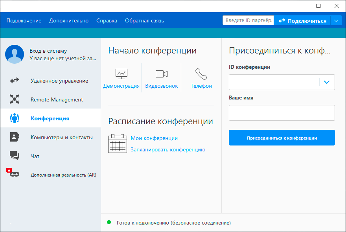Click the Демонстрация link text
This screenshot has width=346, height=232.
pyautogui.click(x=121, y=86)
